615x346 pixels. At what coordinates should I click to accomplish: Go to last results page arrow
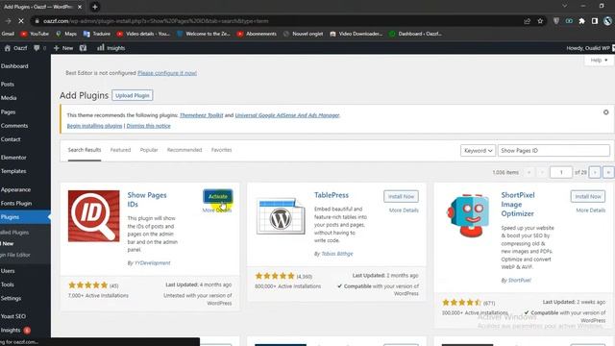click(608, 172)
